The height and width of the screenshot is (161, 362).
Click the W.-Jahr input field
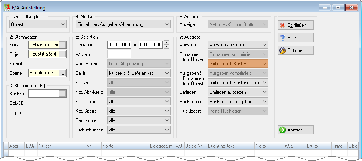119,54
